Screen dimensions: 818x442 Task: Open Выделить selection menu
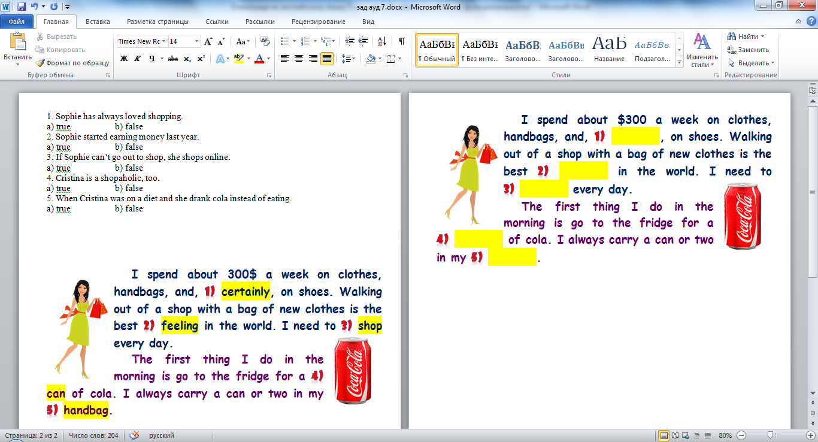tap(752, 63)
